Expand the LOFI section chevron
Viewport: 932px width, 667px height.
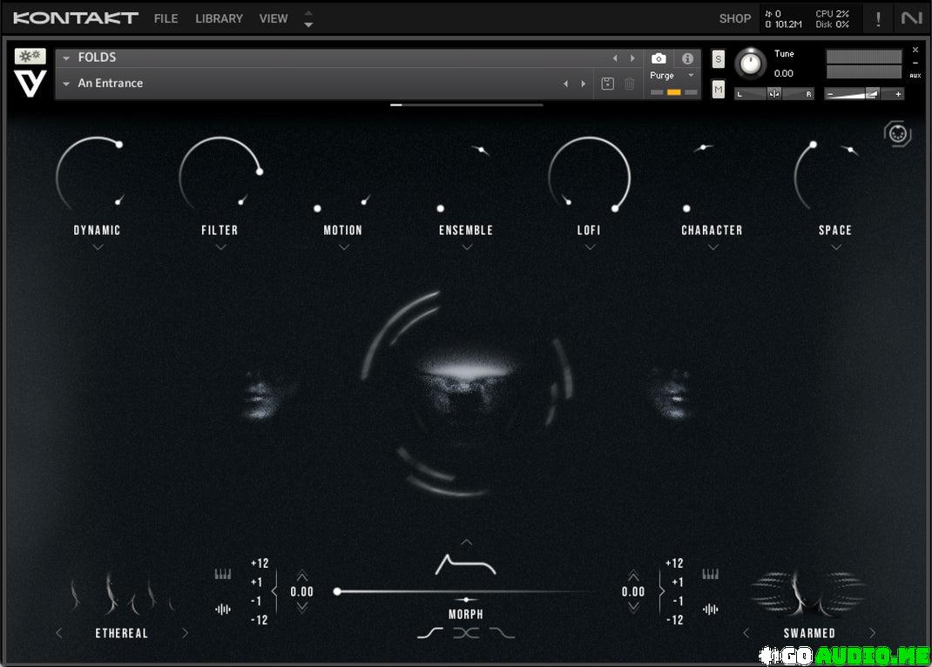coord(590,247)
